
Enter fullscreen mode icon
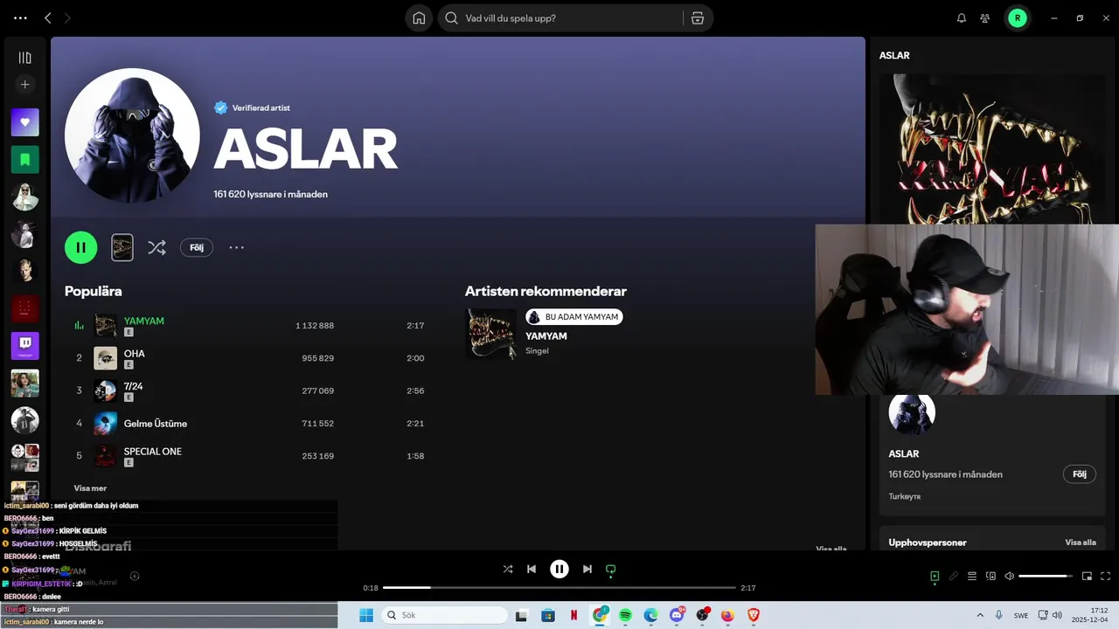tap(1106, 576)
